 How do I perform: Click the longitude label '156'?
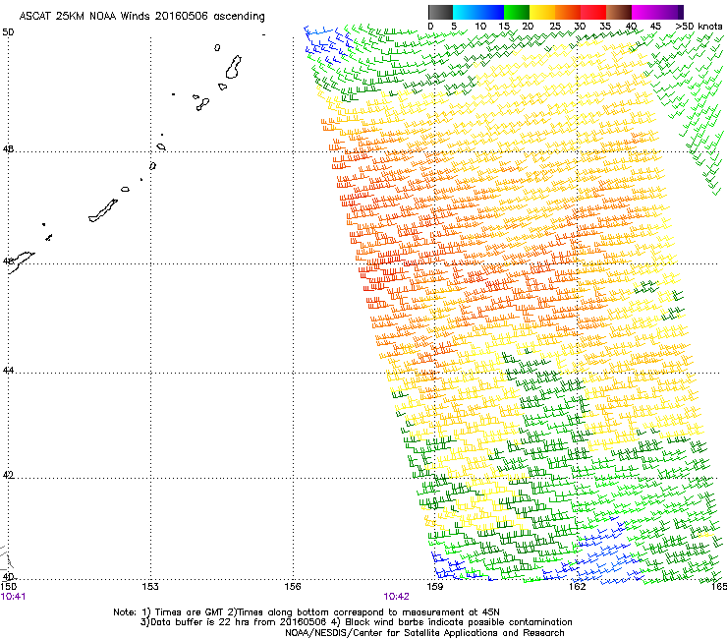click(293, 587)
